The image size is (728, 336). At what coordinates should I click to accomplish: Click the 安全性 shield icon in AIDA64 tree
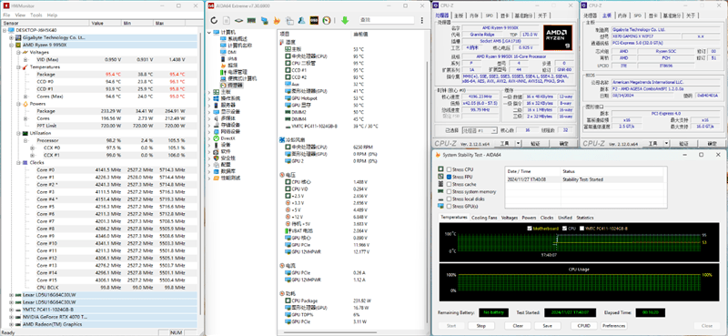click(217, 158)
